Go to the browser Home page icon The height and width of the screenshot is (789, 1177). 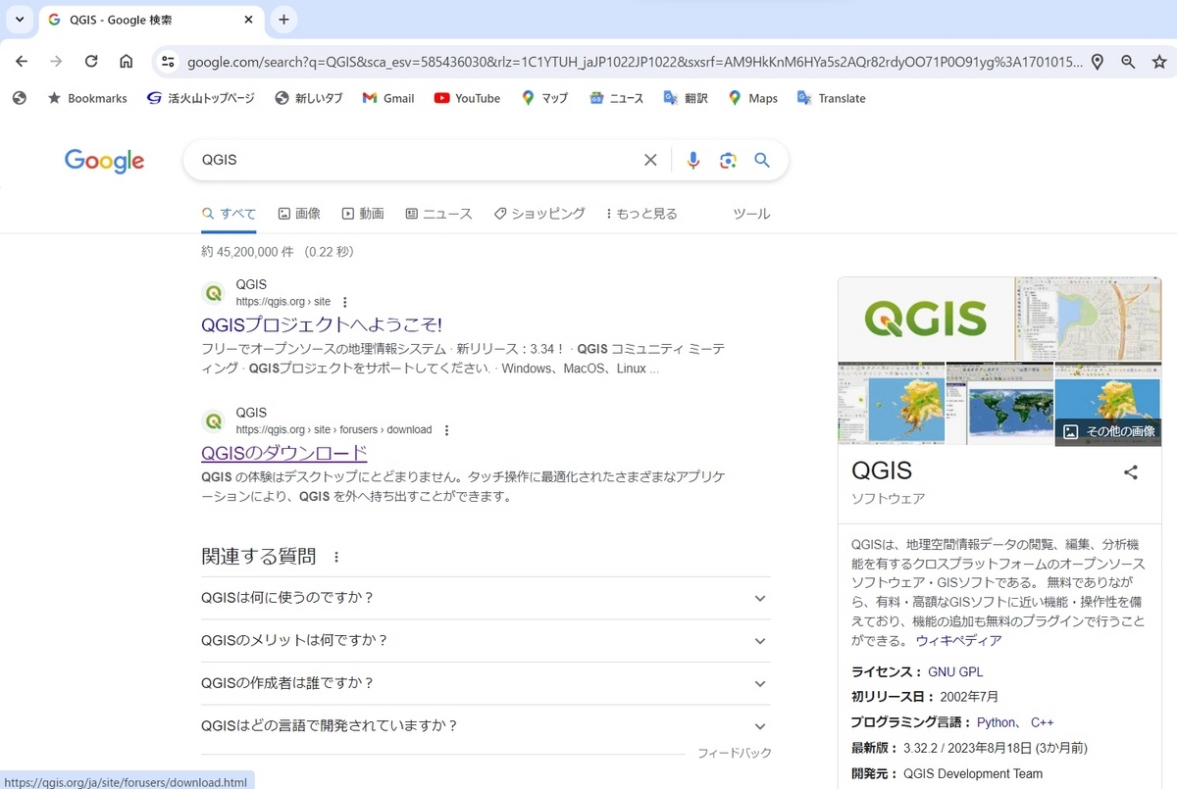pyautogui.click(x=127, y=62)
